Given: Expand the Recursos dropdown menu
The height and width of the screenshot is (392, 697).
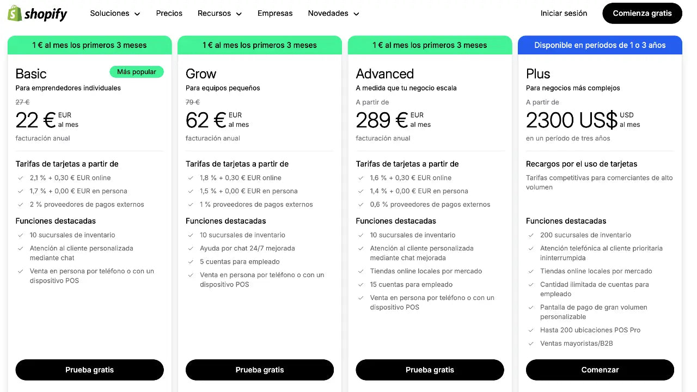Looking at the screenshot, I should pos(219,13).
